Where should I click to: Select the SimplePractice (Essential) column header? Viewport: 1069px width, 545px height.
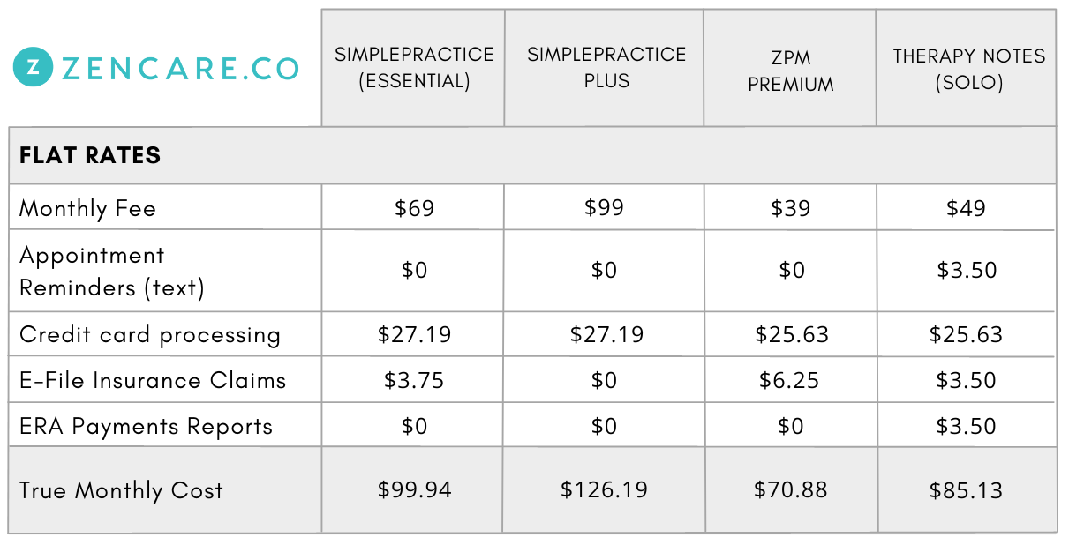pos(413,68)
